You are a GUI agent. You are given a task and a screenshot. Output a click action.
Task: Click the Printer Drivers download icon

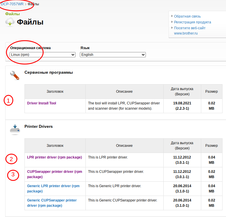point(15,129)
